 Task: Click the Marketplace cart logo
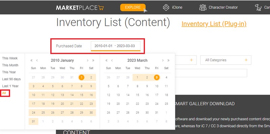[x=80, y=8]
